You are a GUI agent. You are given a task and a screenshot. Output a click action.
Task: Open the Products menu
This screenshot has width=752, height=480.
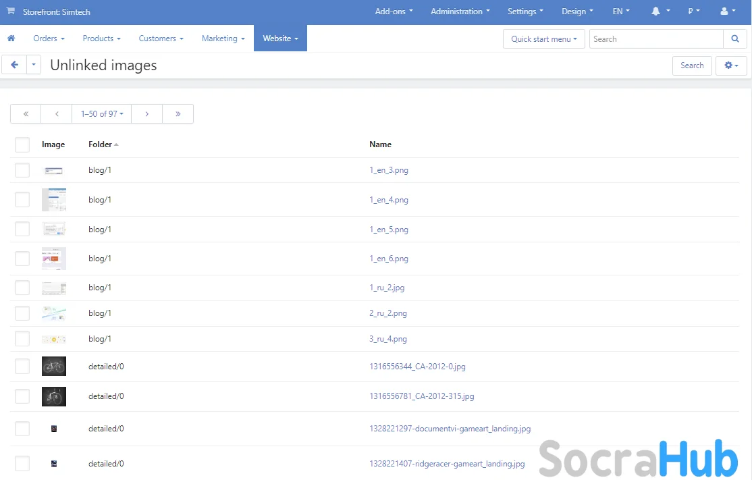(101, 38)
